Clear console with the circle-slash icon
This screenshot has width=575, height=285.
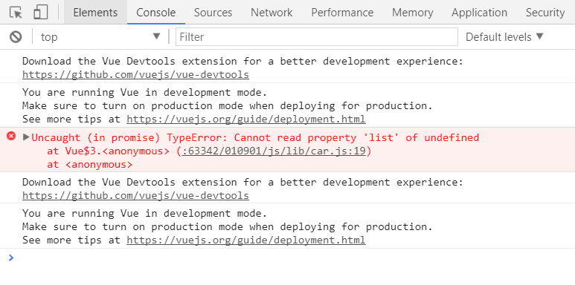pyautogui.click(x=16, y=37)
